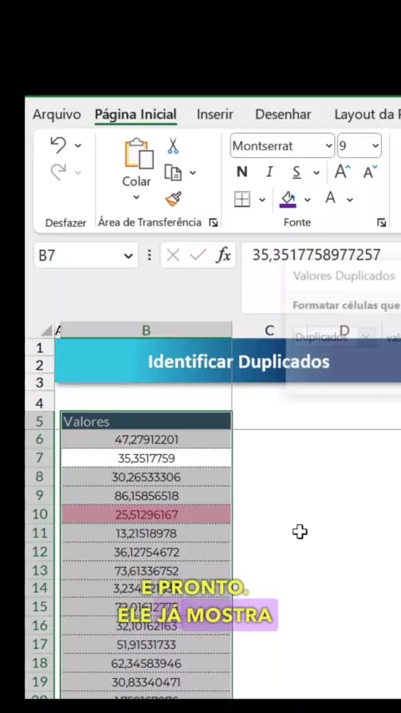Select the red highlighted cell 25,51296167
This screenshot has width=401, height=713.
(146, 515)
